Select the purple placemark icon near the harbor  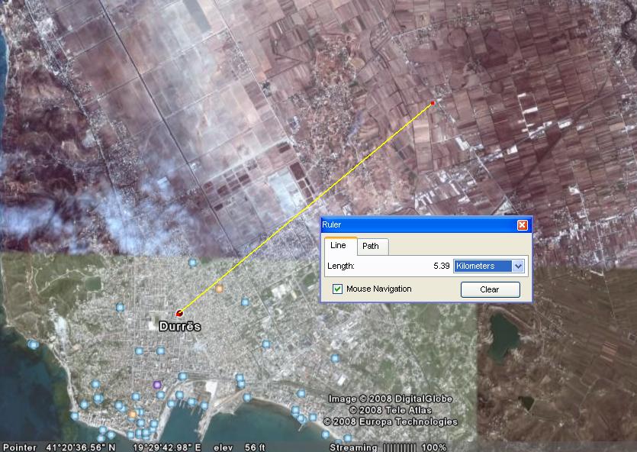[x=157, y=385]
